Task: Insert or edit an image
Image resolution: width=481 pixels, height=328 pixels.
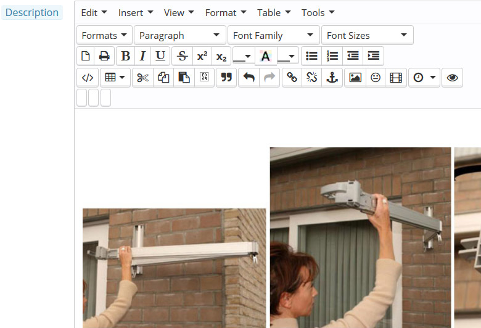Action: (355, 78)
